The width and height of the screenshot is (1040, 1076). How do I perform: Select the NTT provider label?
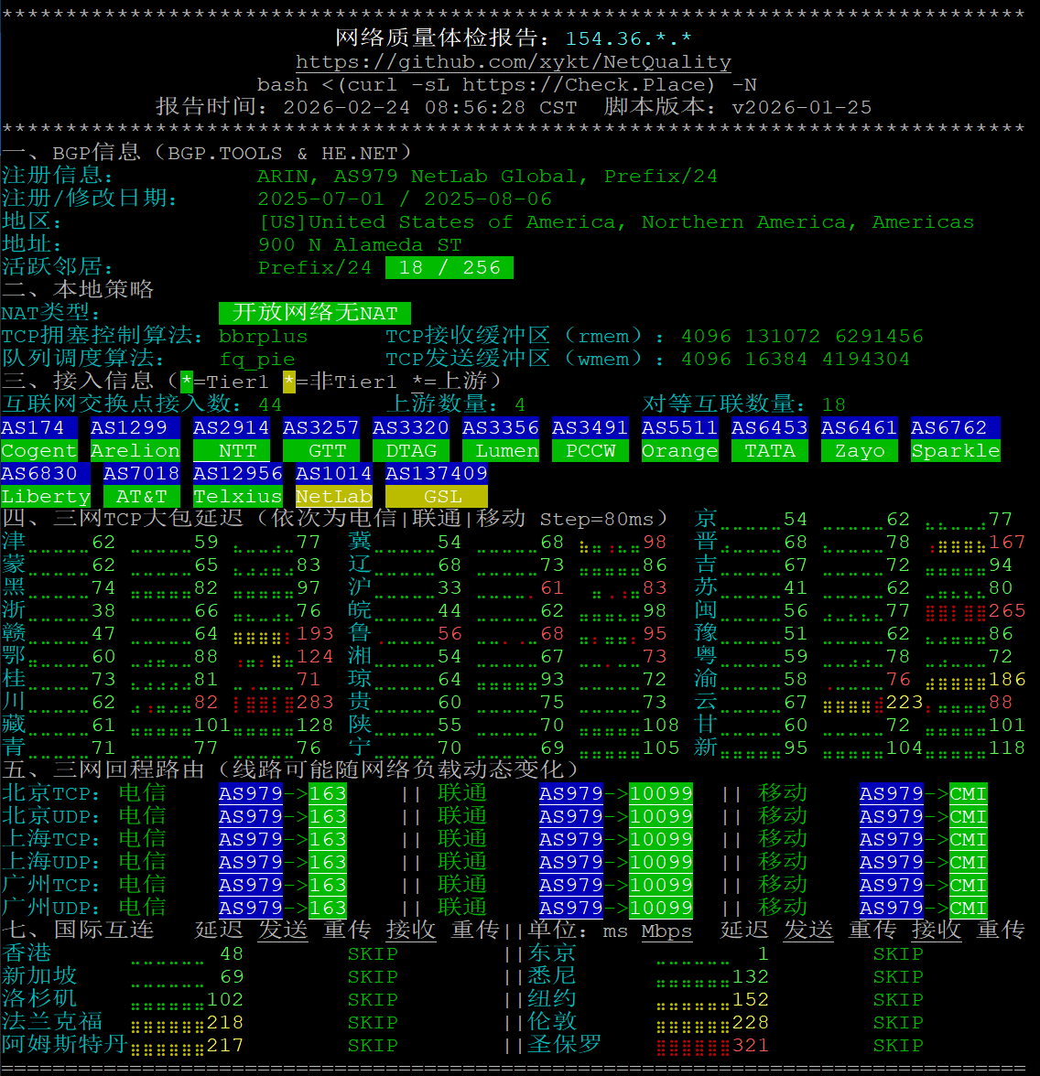232,451
